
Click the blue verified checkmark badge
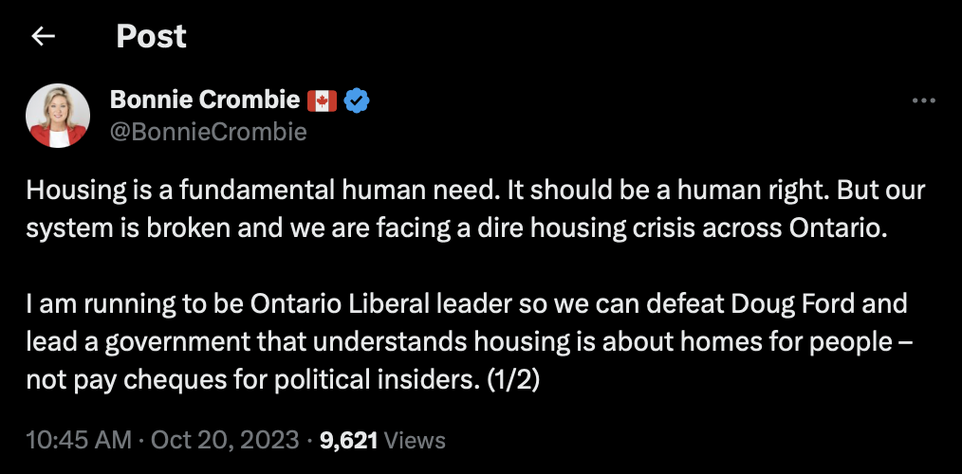356,100
